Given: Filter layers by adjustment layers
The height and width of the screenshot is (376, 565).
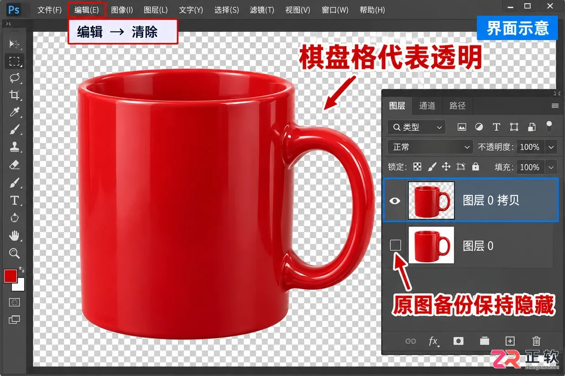Looking at the screenshot, I should tap(479, 127).
